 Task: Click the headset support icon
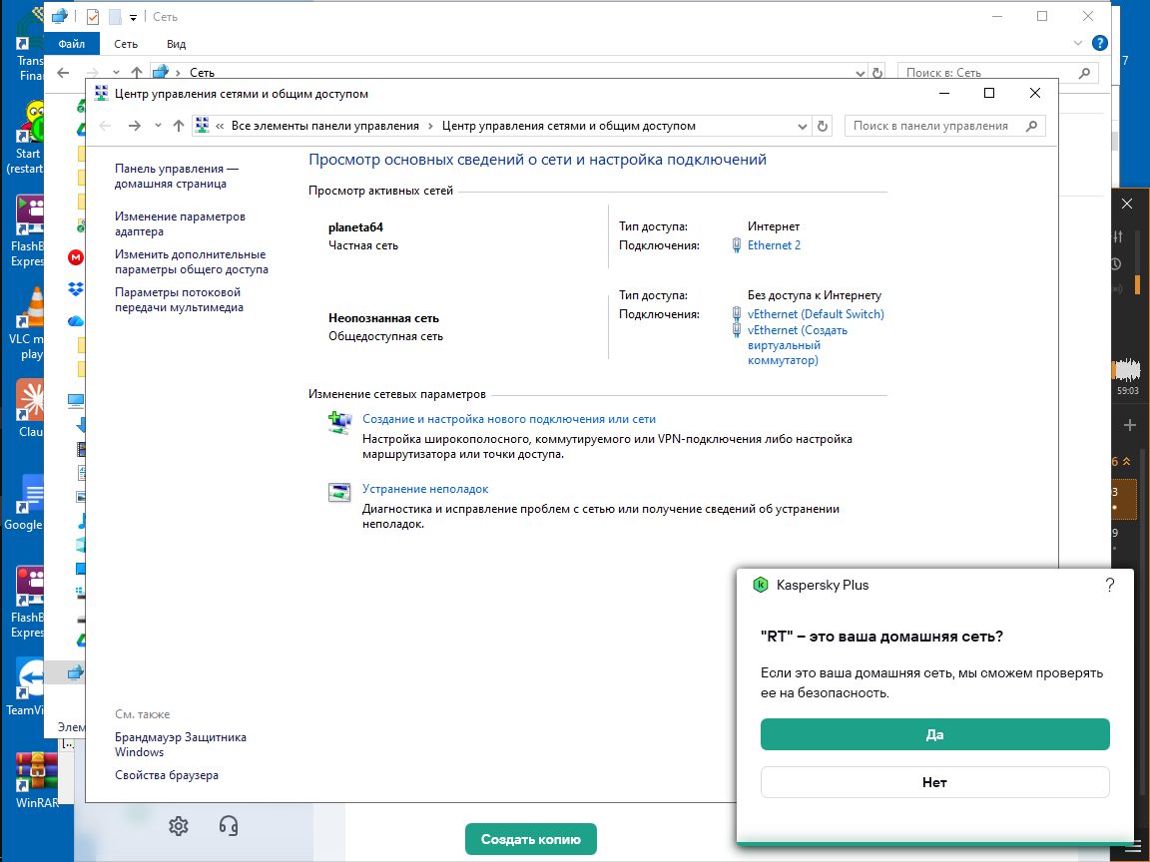click(x=229, y=826)
